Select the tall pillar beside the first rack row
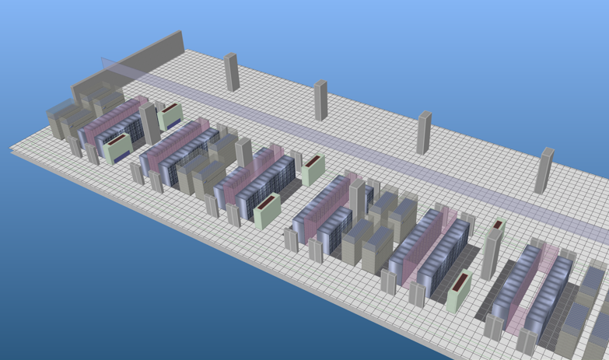This screenshot has height=360, width=609. click(150, 124)
